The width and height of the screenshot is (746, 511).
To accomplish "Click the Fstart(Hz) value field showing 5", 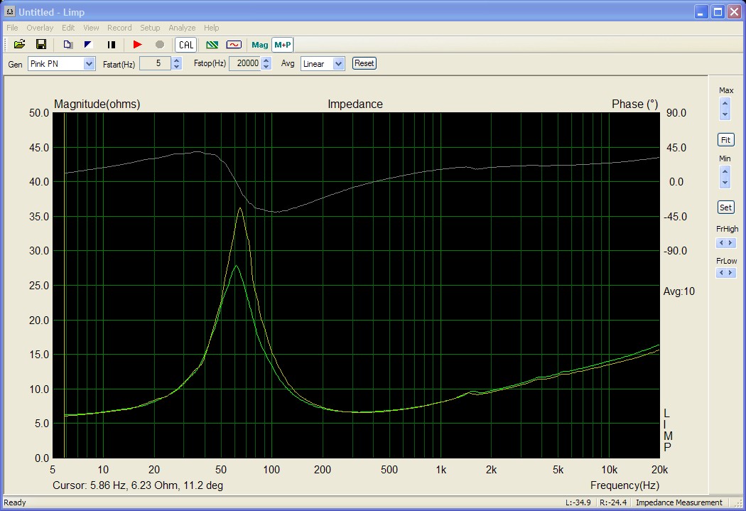I will point(155,64).
